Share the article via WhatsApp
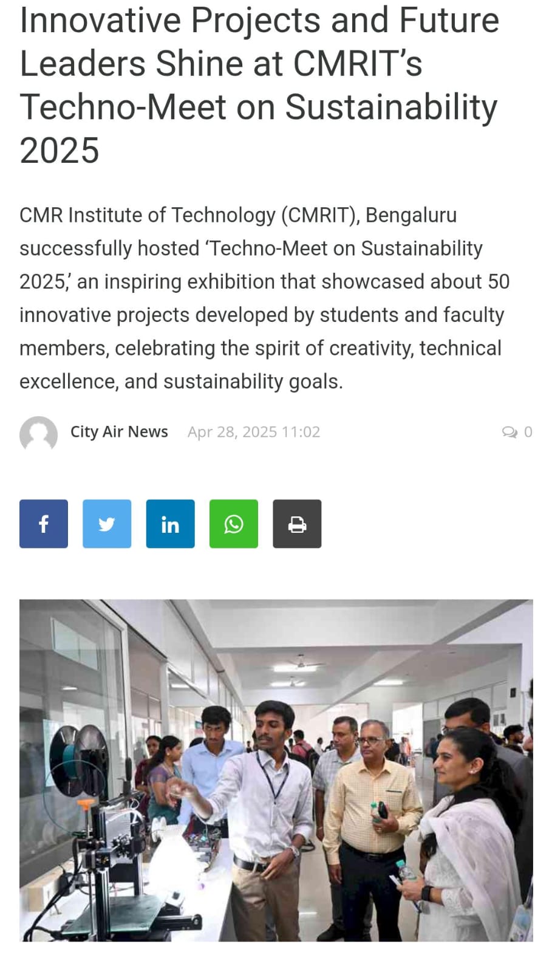The height and width of the screenshot is (972, 552). pyautogui.click(x=234, y=524)
